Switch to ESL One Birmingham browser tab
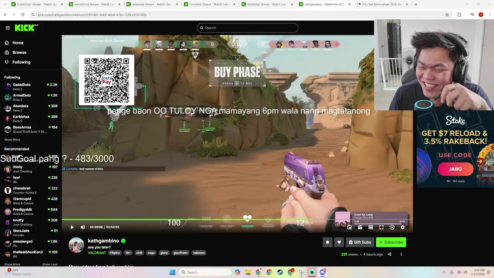Screen dimensions: 494x278 (382, 4)
